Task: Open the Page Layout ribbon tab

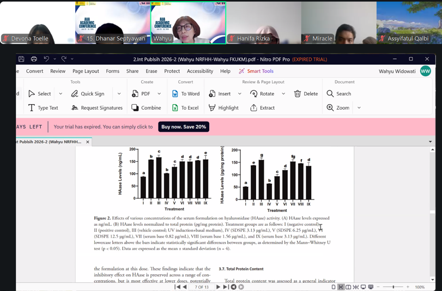Action: tap(86, 71)
